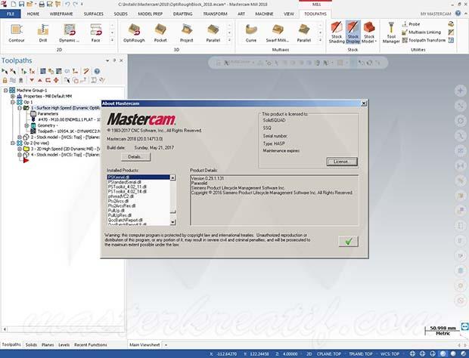Image resolution: width=469 pixels, height=358 pixels.
Task: Select the 3D Pocket toolpath
Action: (160, 33)
